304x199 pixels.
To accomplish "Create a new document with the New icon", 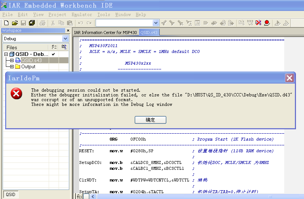I will [6, 23].
